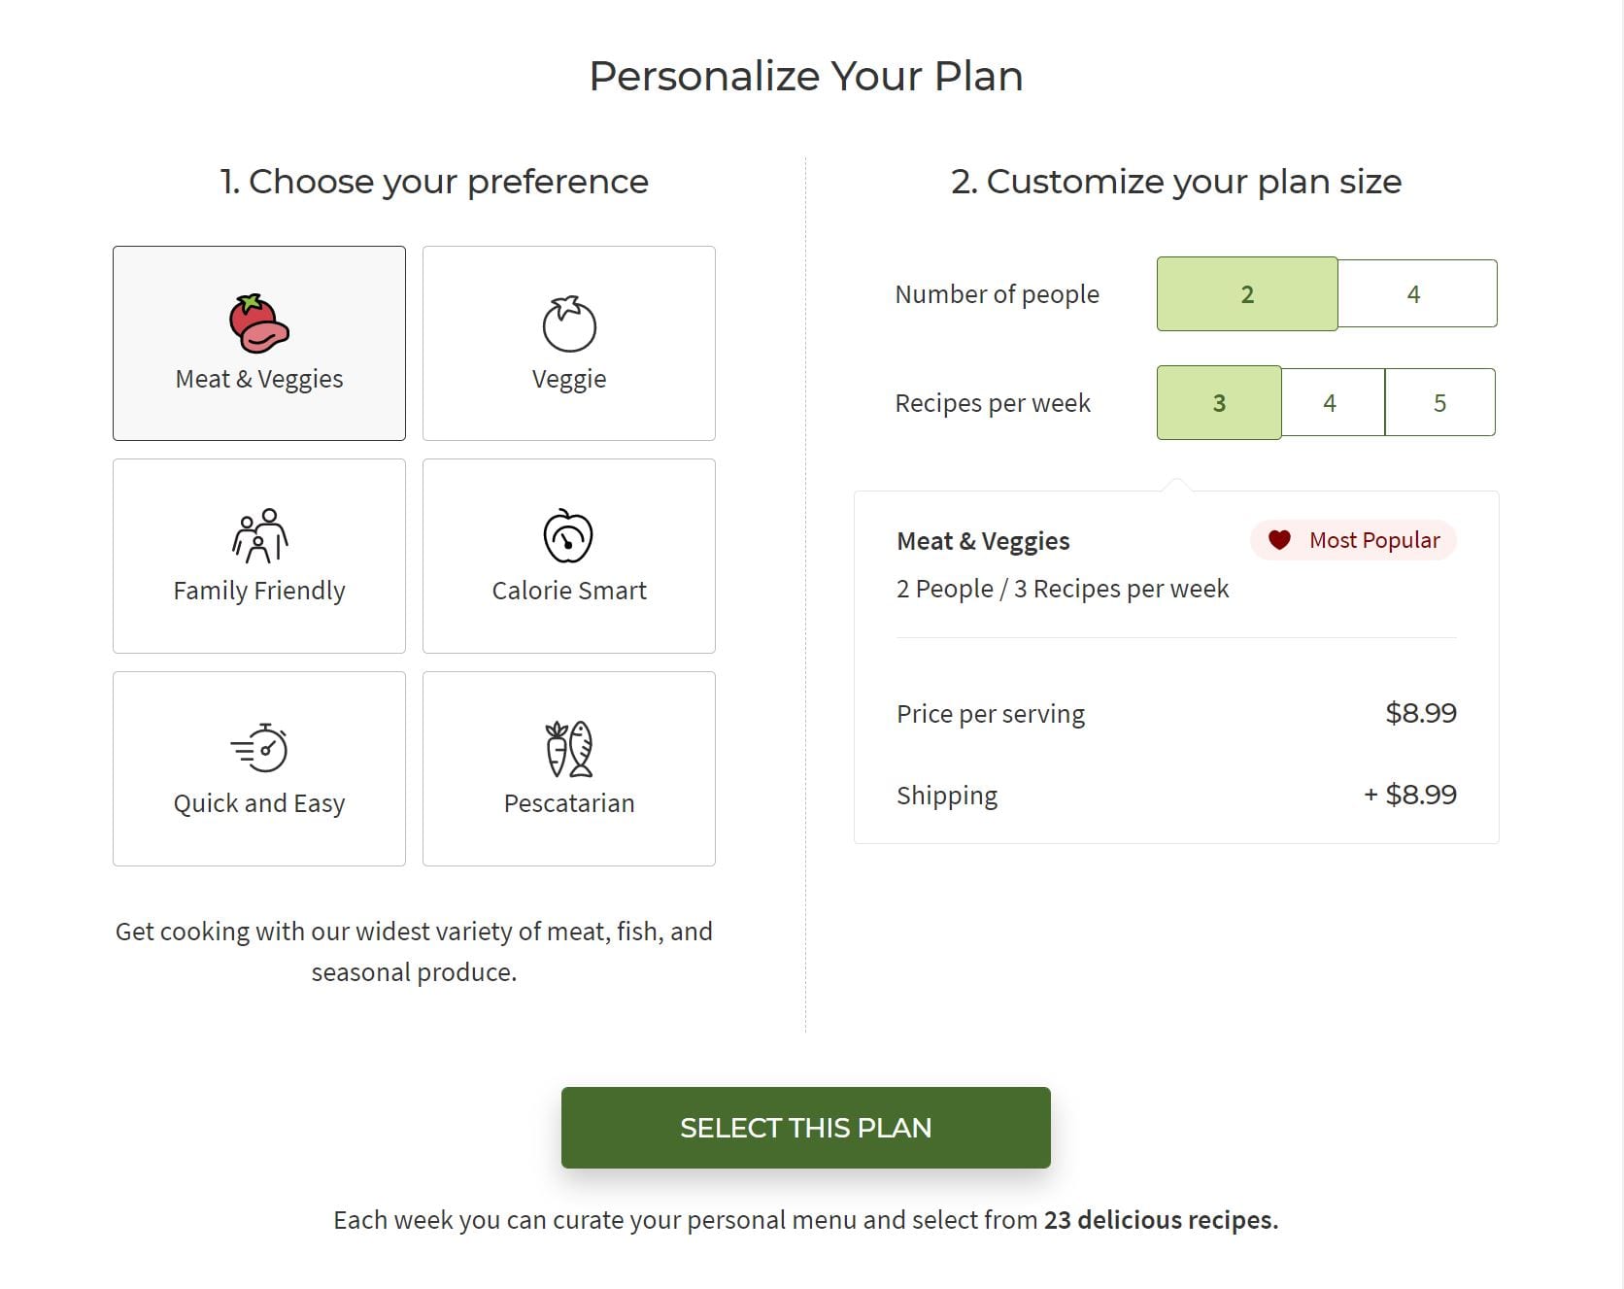The height and width of the screenshot is (1289, 1624).
Task: Switch number of people to 4
Action: (x=1415, y=293)
